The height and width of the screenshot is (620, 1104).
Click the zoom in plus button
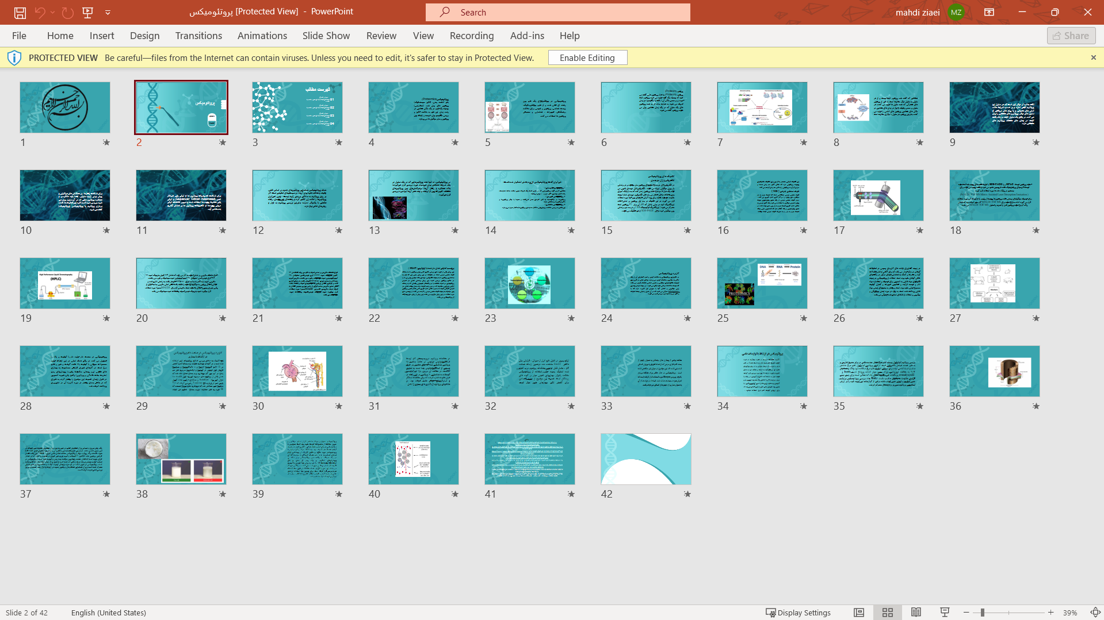click(x=1051, y=613)
